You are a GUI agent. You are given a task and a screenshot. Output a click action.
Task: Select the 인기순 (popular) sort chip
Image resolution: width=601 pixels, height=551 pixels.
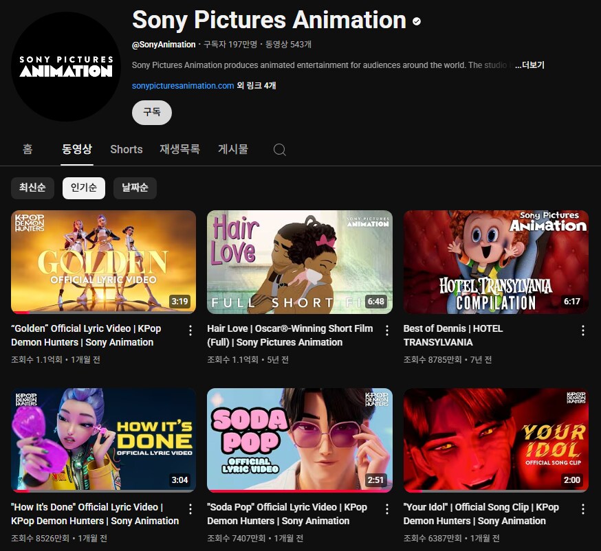pos(84,188)
